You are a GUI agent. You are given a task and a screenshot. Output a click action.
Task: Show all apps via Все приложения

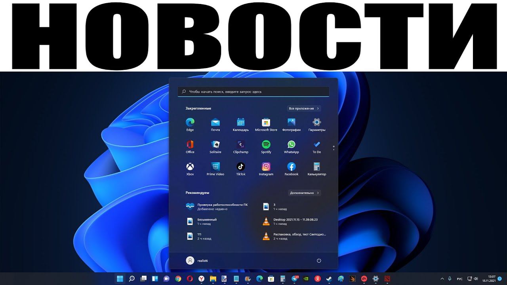tap(304, 108)
